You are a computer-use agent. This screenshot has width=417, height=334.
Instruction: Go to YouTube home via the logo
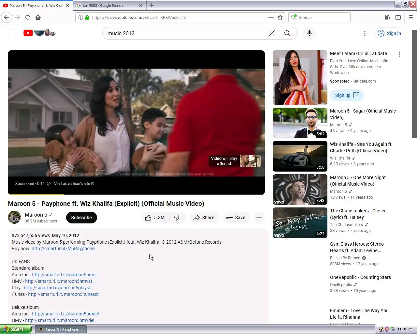39,33
